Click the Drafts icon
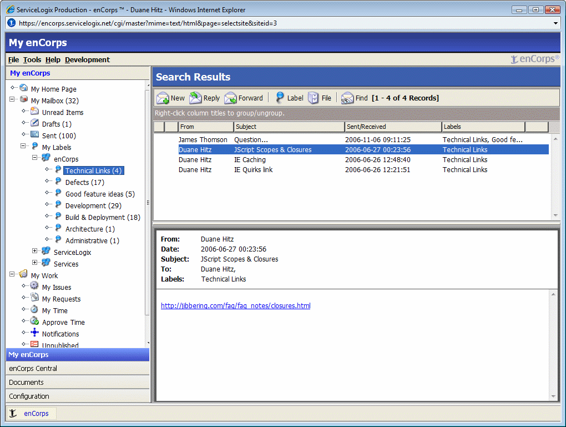 tap(34, 123)
